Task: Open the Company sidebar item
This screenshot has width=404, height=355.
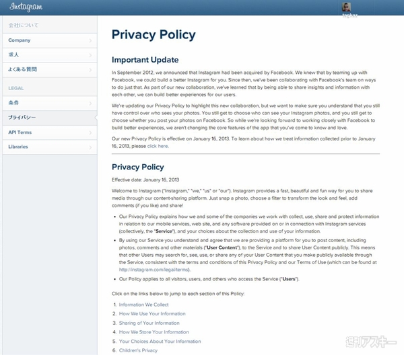Action: pos(20,40)
